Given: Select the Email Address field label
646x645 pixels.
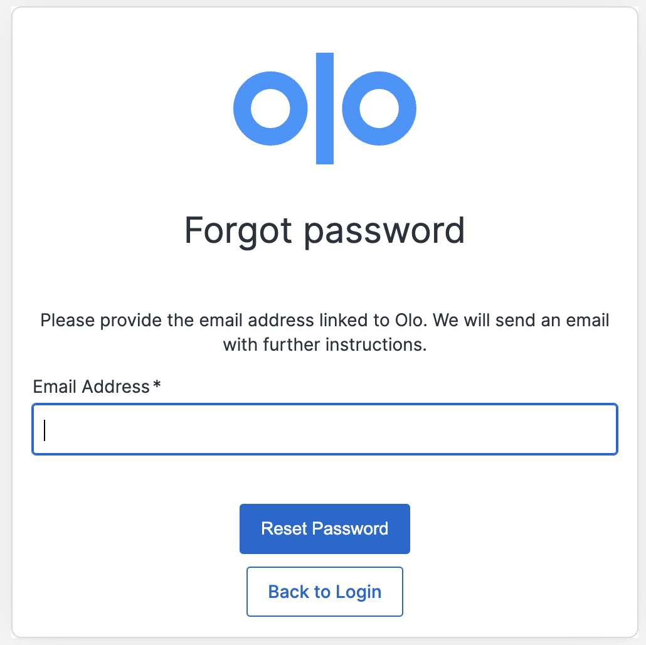Looking at the screenshot, I should (x=91, y=386).
